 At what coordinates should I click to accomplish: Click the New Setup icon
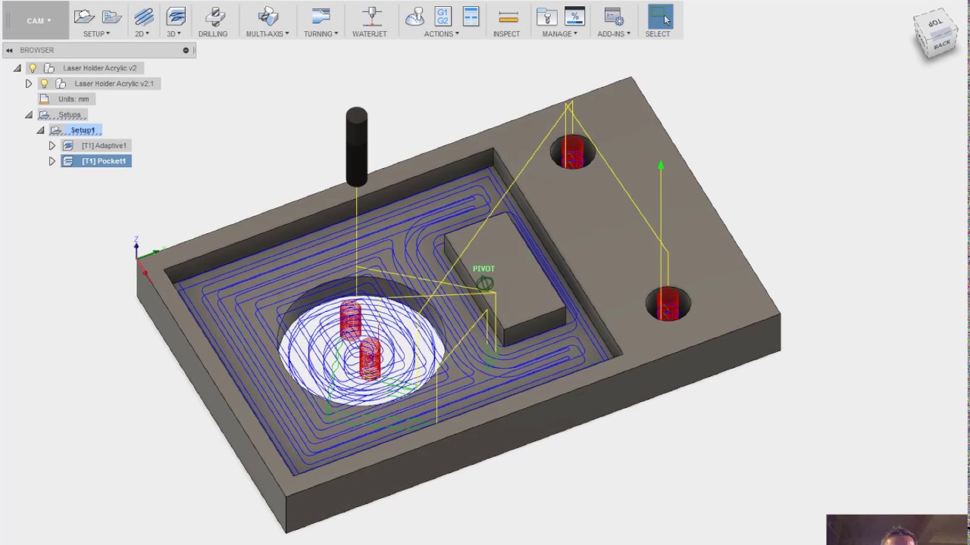[84, 17]
